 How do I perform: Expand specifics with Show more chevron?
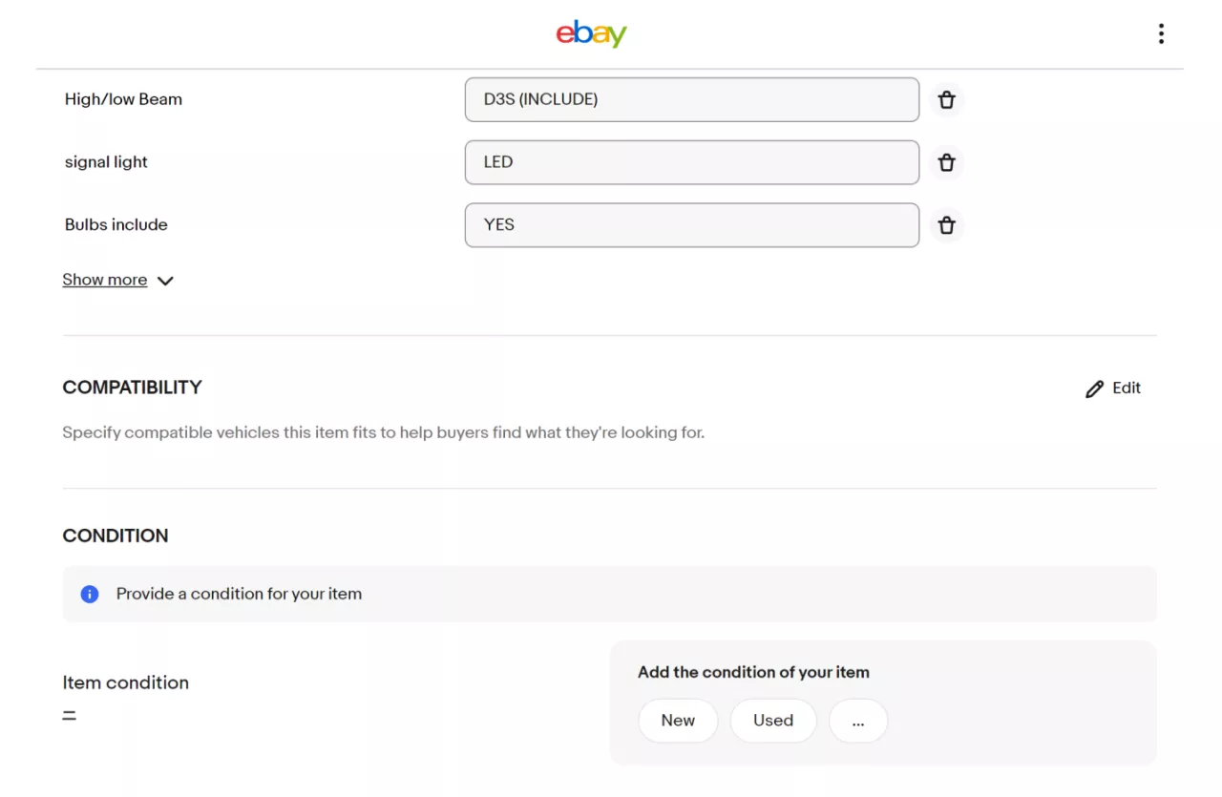[165, 281]
